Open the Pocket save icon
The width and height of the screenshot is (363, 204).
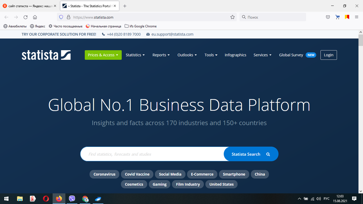click(x=328, y=17)
